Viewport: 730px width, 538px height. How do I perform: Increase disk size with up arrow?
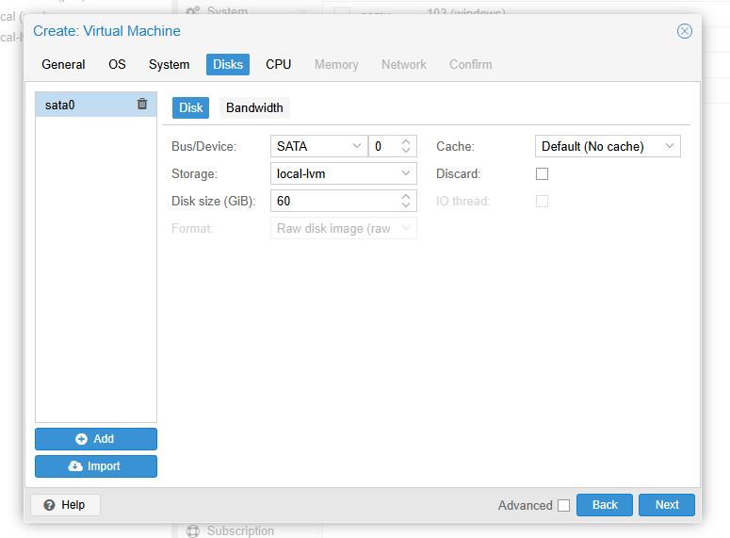click(x=406, y=196)
